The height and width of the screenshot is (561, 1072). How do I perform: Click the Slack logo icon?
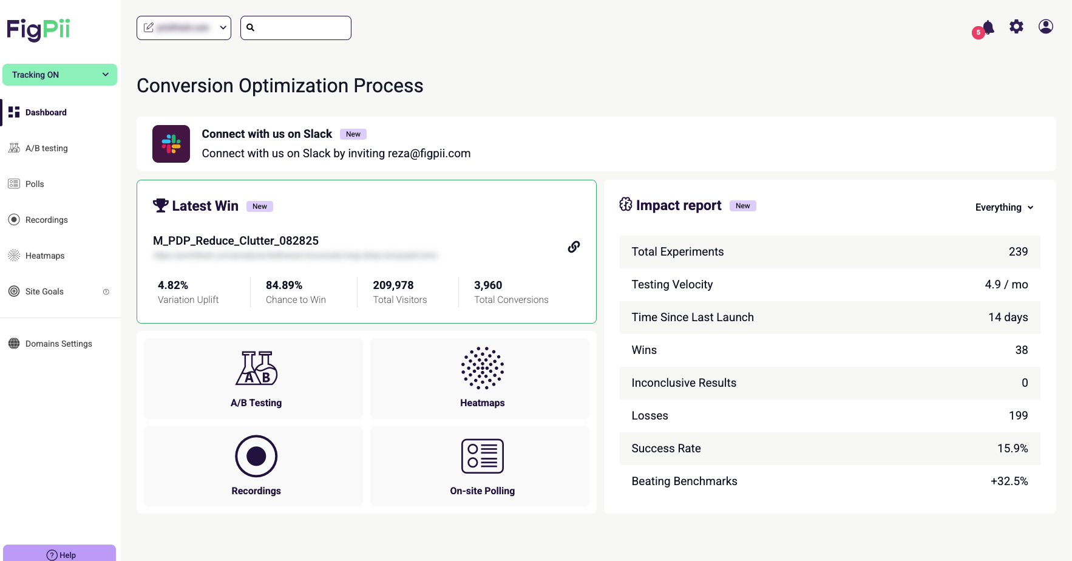click(x=171, y=144)
